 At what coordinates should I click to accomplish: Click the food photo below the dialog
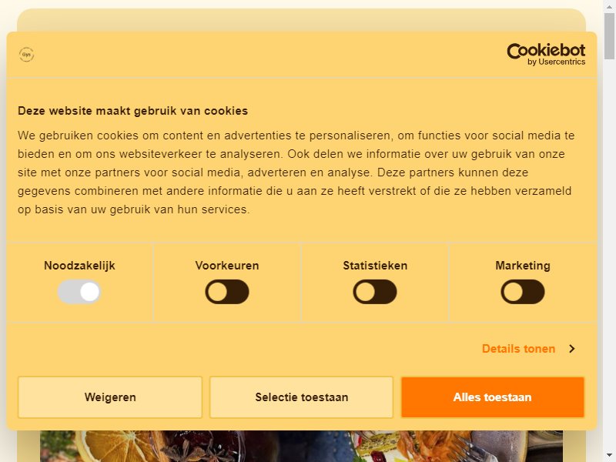(x=301, y=447)
